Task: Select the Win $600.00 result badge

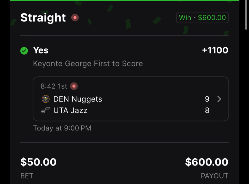Action: coord(202,17)
